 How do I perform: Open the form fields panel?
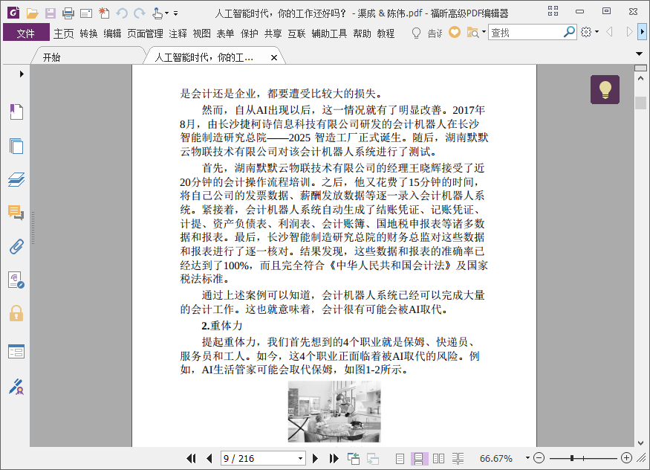pos(16,351)
